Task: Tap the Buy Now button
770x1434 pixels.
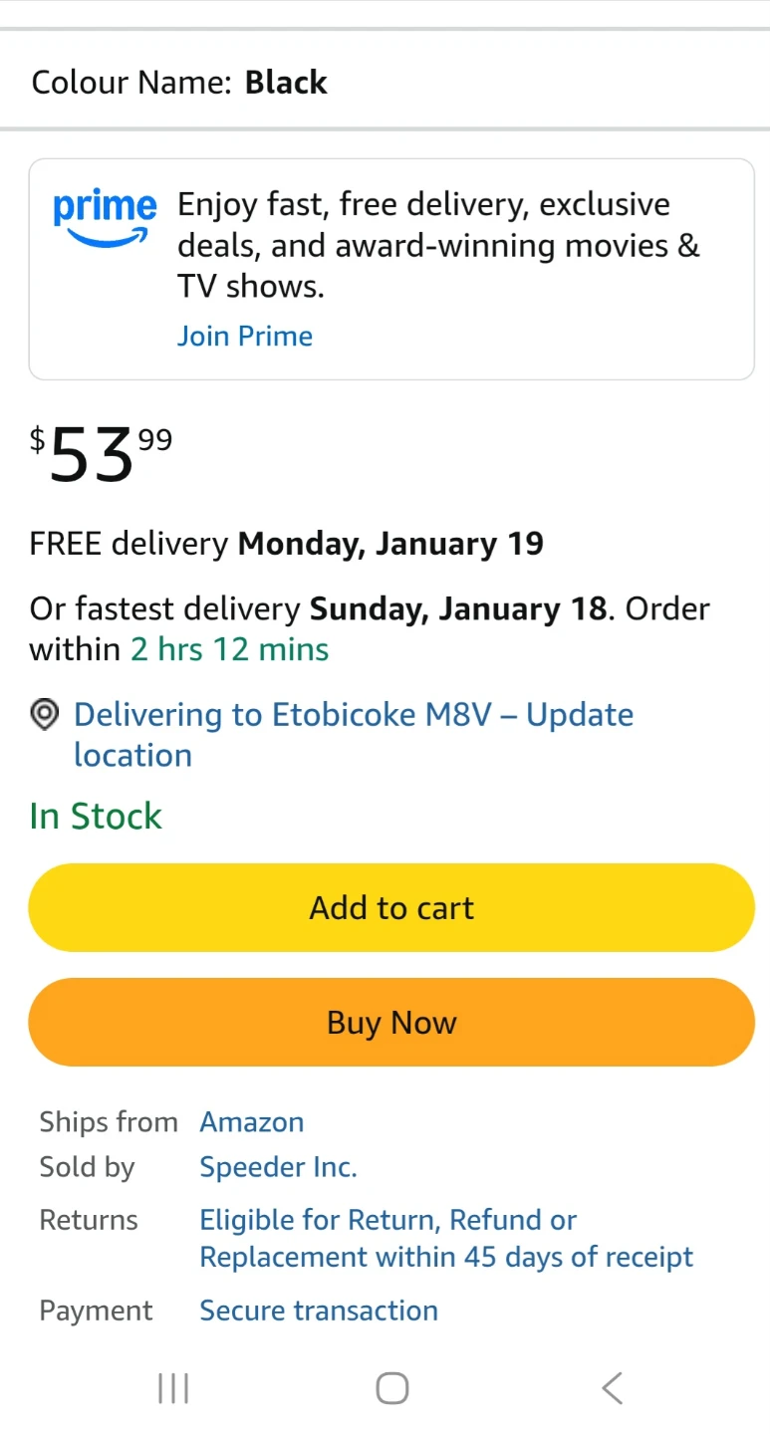Action: click(x=391, y=1022)
